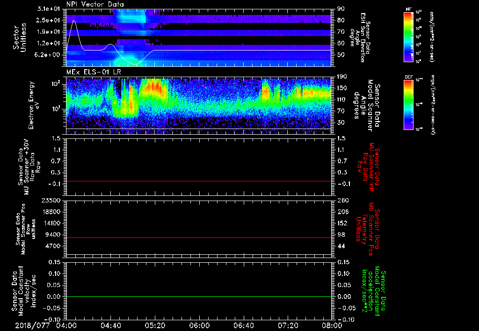Click the NF color bar

(409, 37)
